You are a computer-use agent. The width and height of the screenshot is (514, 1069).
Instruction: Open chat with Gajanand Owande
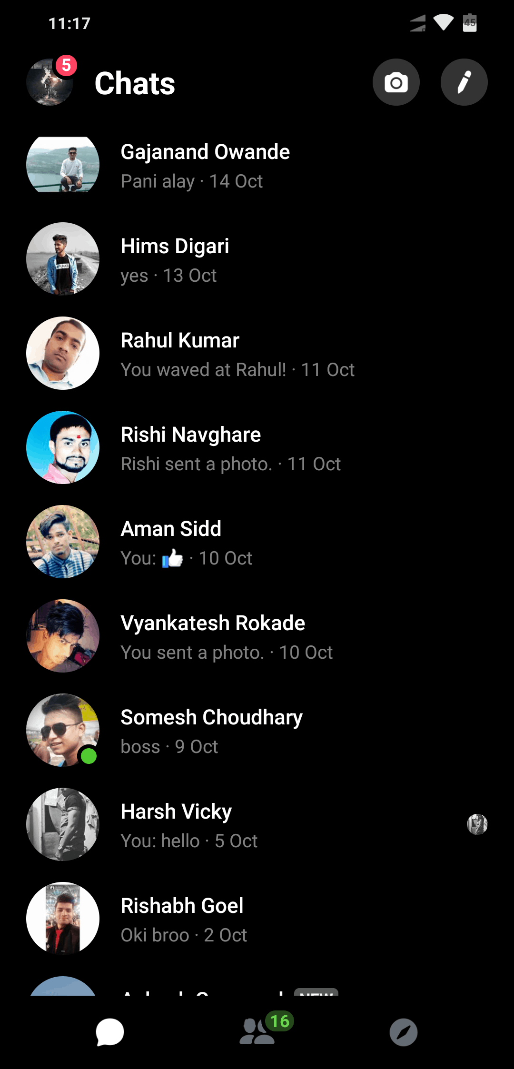tap(257, 165)
